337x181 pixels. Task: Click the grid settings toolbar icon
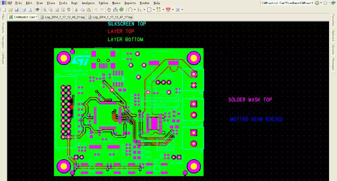coord(177,9)
